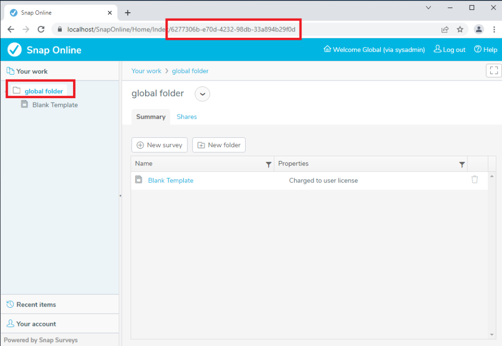502x346 pixels.
Task: Open Help with the question mark icon
Action: tap(477, 50)
